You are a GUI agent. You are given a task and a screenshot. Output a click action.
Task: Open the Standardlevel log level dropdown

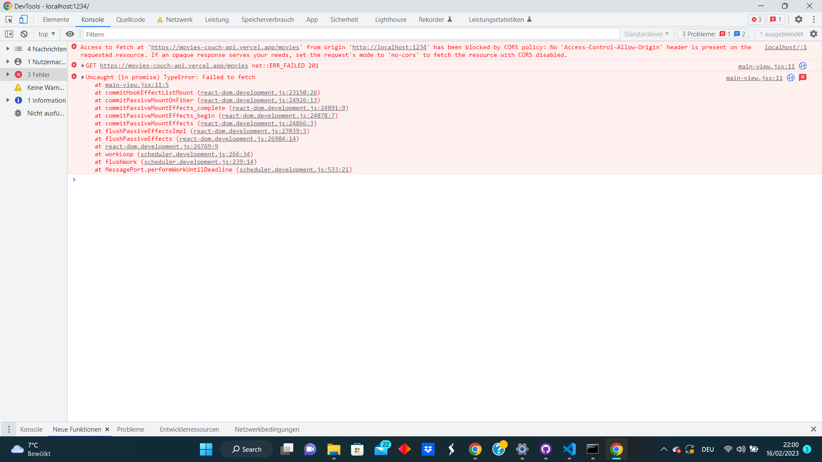(646, 34)
